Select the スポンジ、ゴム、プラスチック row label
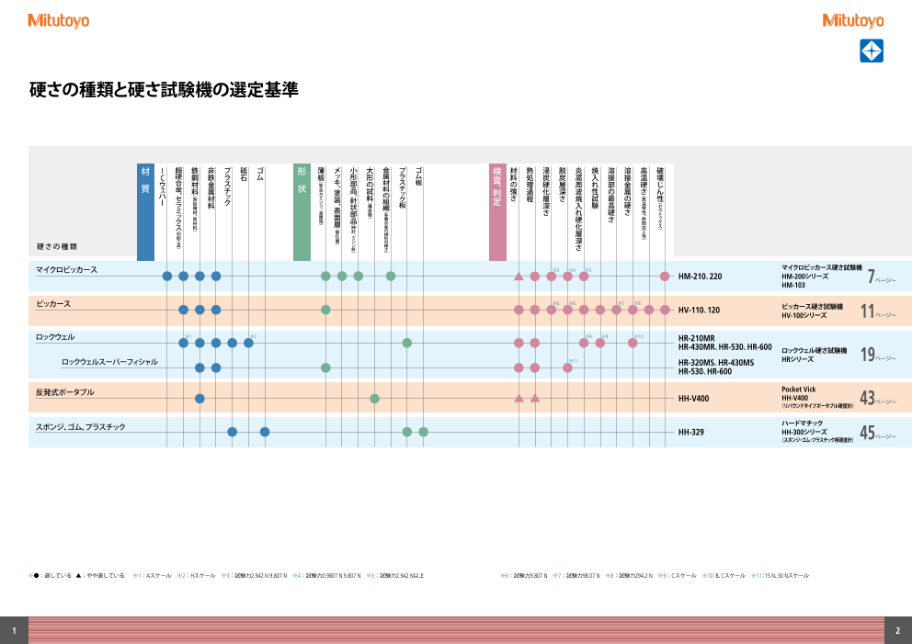 click(80, 426)
